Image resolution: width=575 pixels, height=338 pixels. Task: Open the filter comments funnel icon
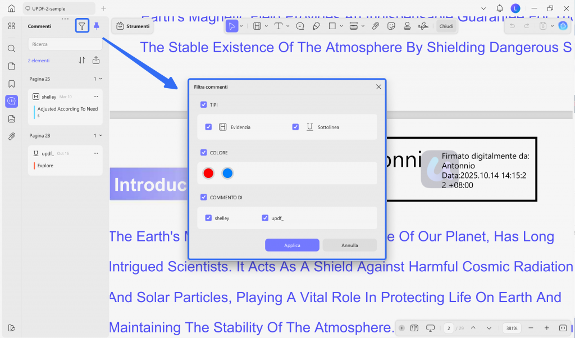[x=82, y=26]
